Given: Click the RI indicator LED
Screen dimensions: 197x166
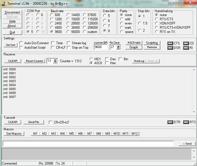Looking at the screenshot, I should pyautogui.click(x=186, y=48).
